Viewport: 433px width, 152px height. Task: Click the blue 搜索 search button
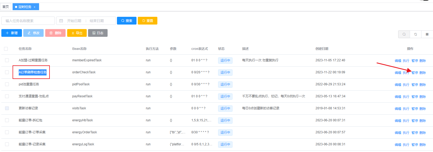127,21
